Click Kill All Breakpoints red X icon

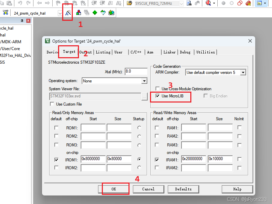point(248,3)
